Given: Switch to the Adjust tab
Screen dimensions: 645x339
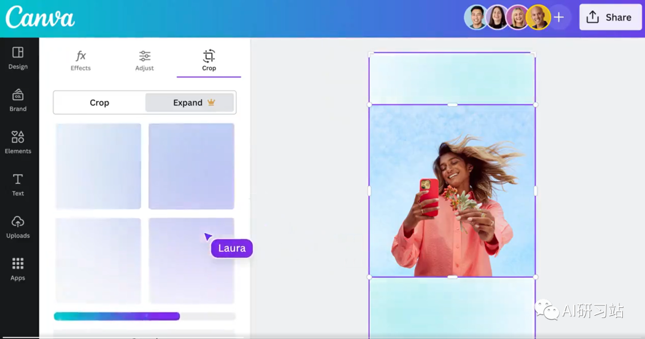Looking at the screenshot, I should click(145, 60).
